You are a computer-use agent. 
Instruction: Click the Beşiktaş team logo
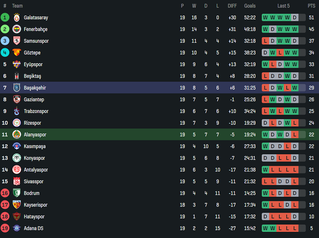(17, 76)
